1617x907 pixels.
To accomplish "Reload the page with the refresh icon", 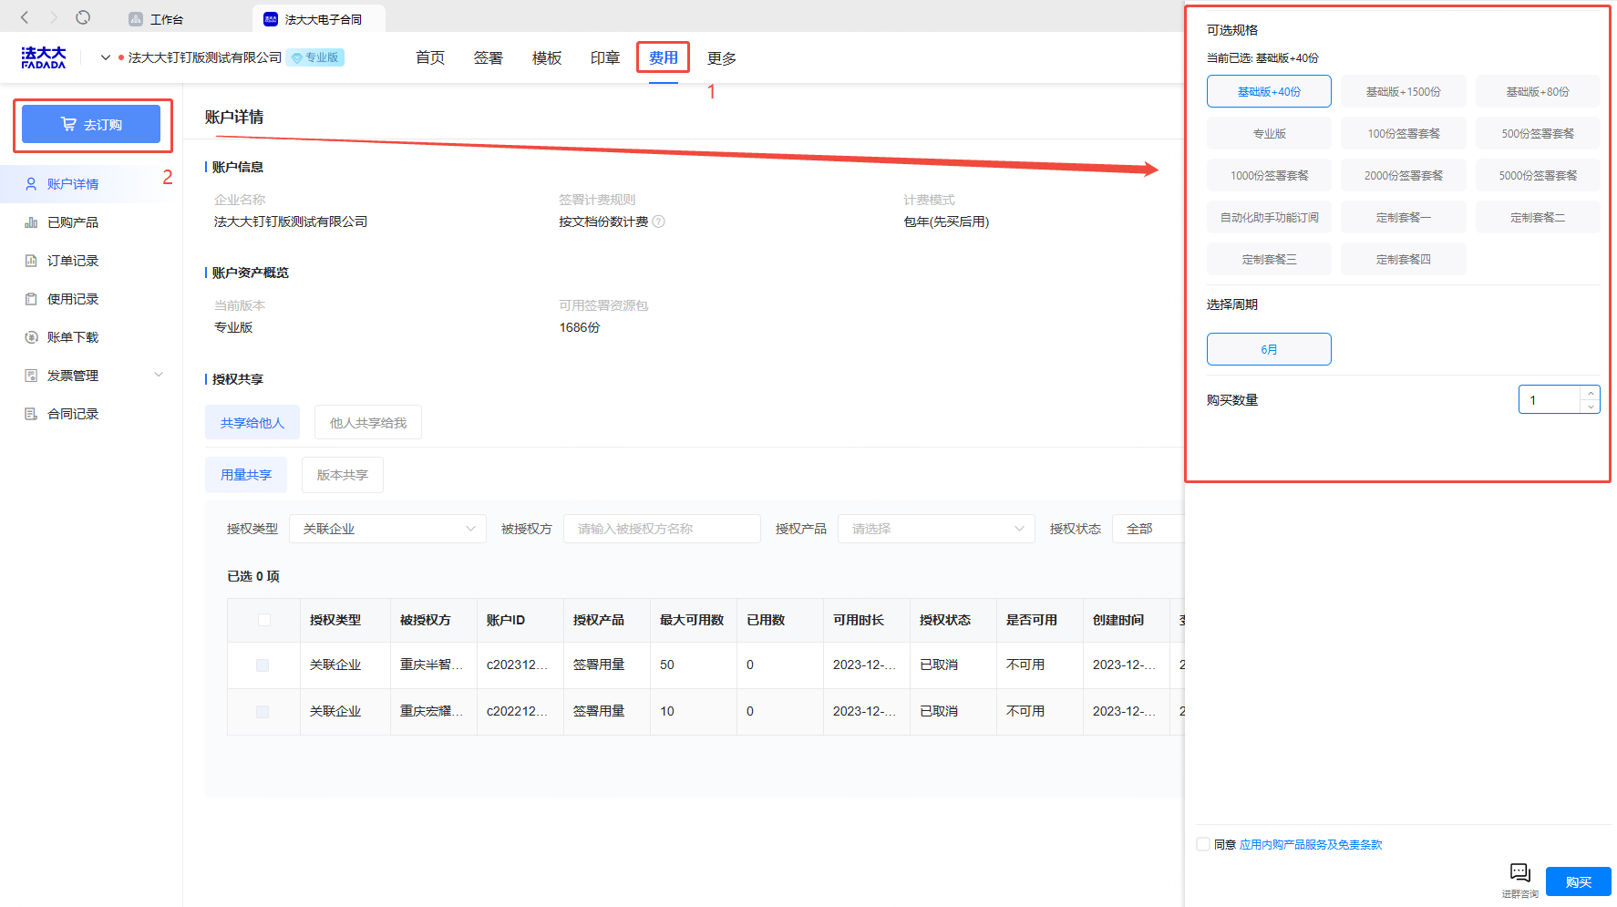I will pos(83,17).
